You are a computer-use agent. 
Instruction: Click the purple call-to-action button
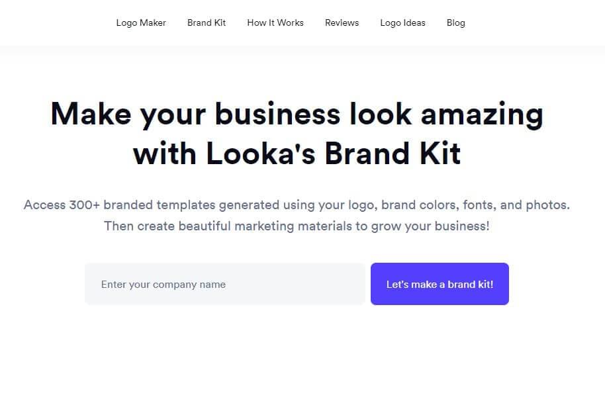440,284
